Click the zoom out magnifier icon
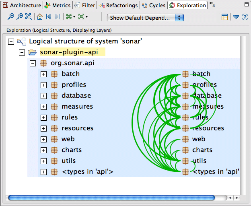The width and height of the screenshot is (251, 206). point(10,17)
